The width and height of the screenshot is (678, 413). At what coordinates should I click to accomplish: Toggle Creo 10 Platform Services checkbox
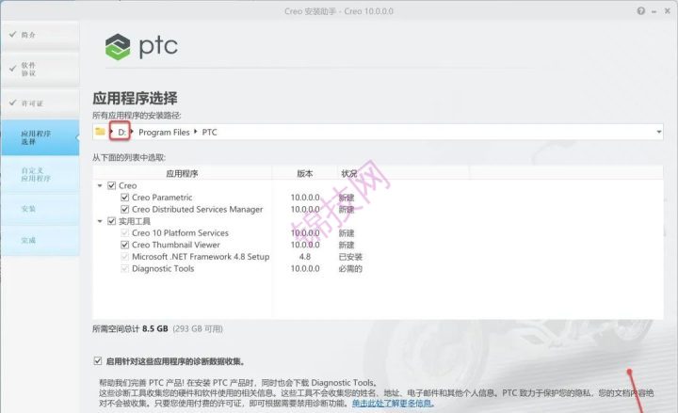[x=125, y=233]
